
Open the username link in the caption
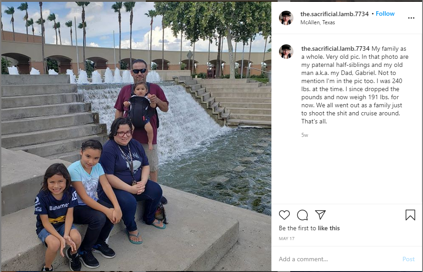(x=335, y=48)
